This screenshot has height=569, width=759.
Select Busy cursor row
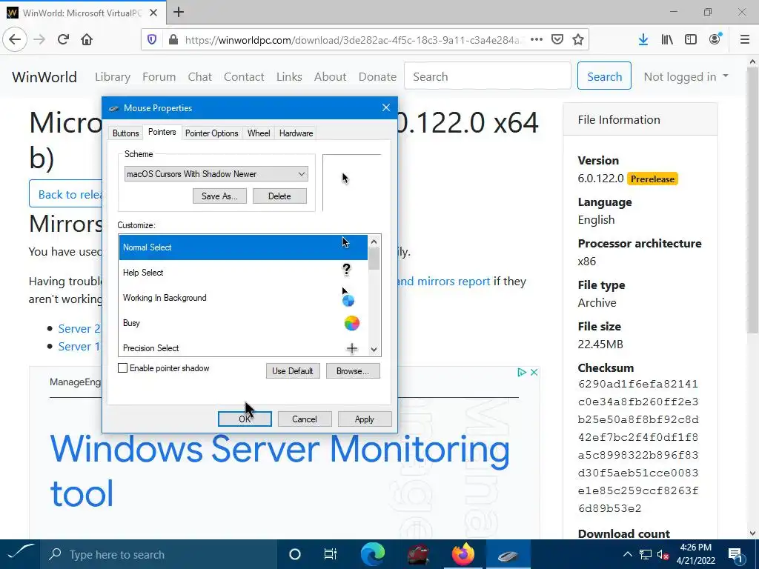pos(243,323)
